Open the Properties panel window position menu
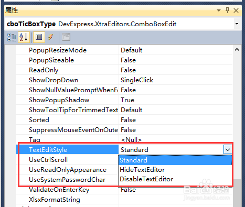This screenshot has width=245, height=207. (x=219, y=10)
